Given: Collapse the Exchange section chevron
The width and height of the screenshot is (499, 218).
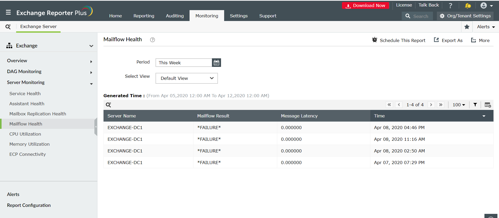Looking at the screenshot, I should (x=91, y=46).
